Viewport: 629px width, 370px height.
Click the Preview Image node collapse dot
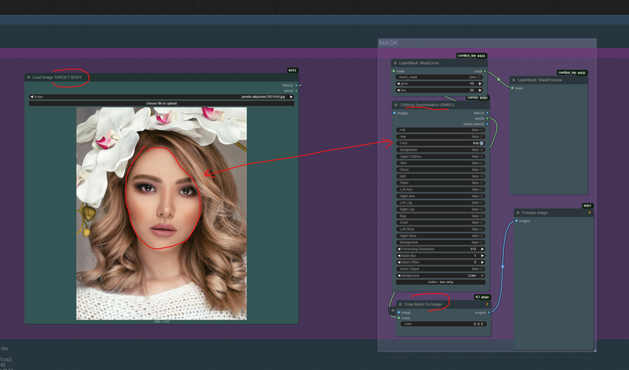click(517, 213)
